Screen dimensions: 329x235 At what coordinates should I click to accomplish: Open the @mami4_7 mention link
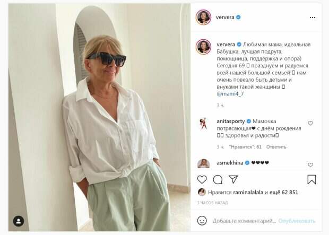point(230,94)
